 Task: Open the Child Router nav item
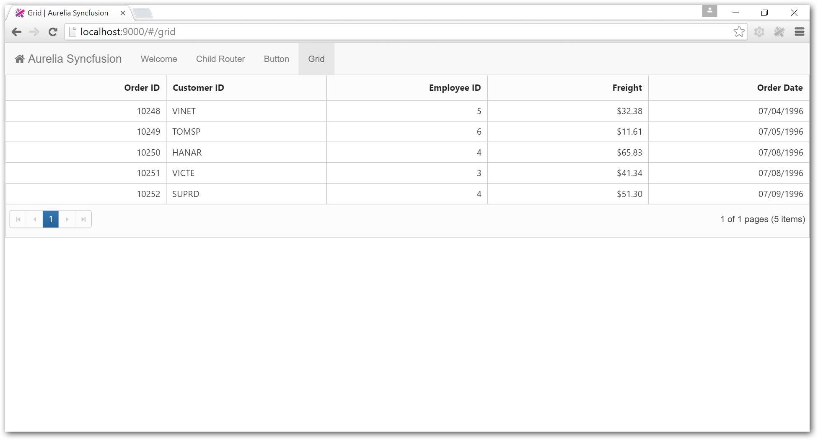coord(220,59)
